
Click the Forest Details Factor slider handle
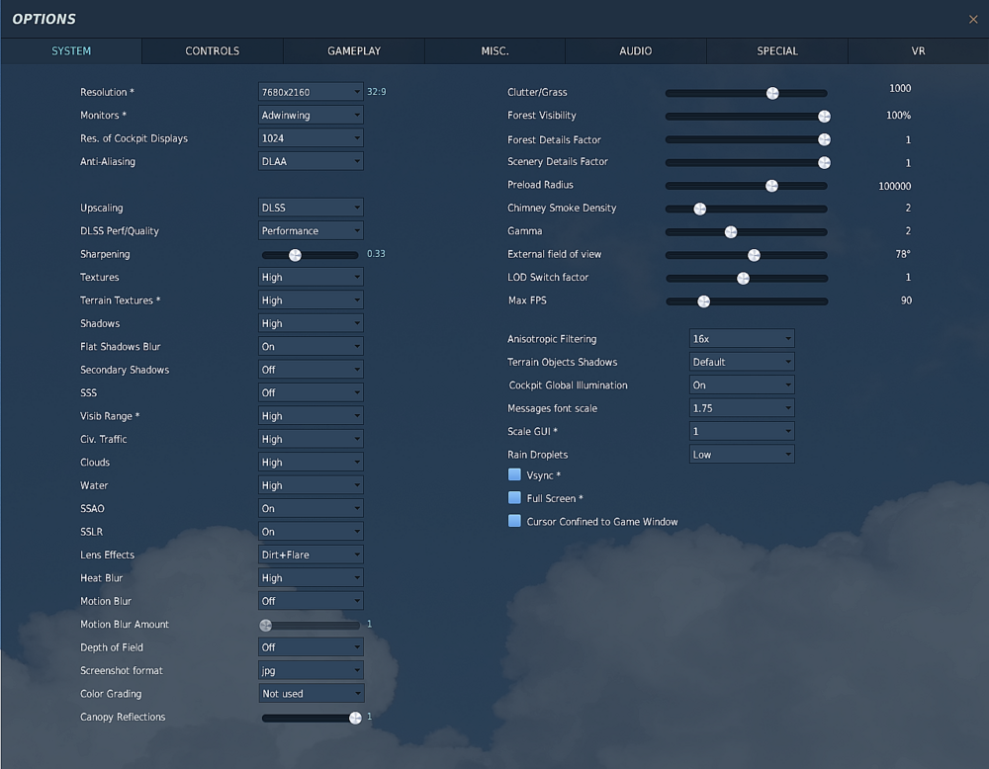click(x=824, y=140)
